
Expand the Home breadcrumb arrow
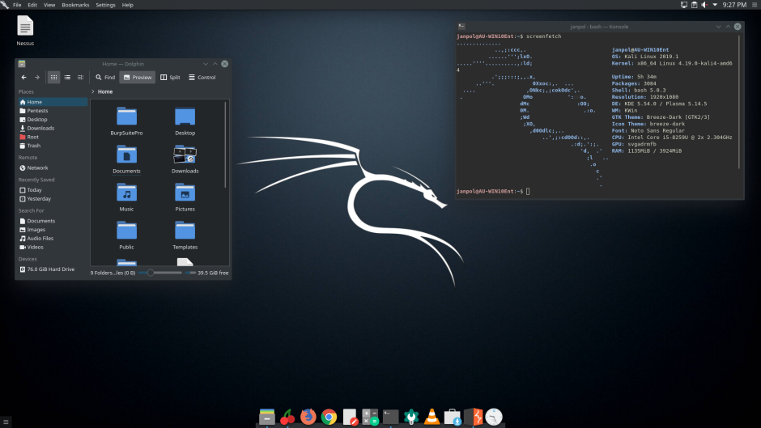point(93,91)
